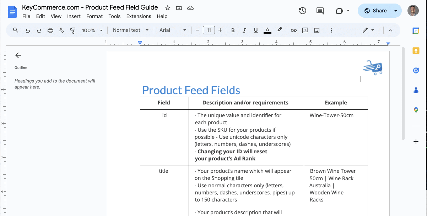Show all comments
This screenshot has width=427, height=216.
click(319, 11)
